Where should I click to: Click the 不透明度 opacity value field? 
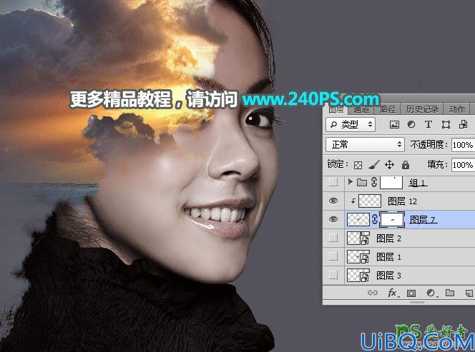point(463,145)
